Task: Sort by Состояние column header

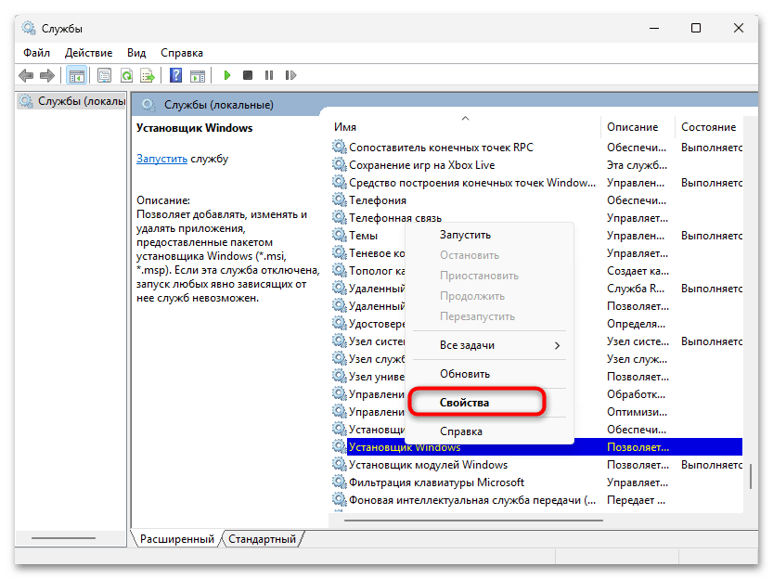Action: pyautogui.click(x=708, y=126)
